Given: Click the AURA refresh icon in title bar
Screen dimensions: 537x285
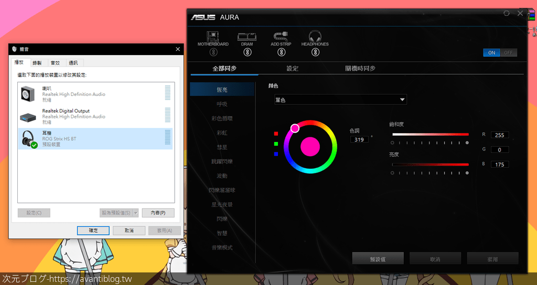Looking at the screenshot, I should 507,13.
